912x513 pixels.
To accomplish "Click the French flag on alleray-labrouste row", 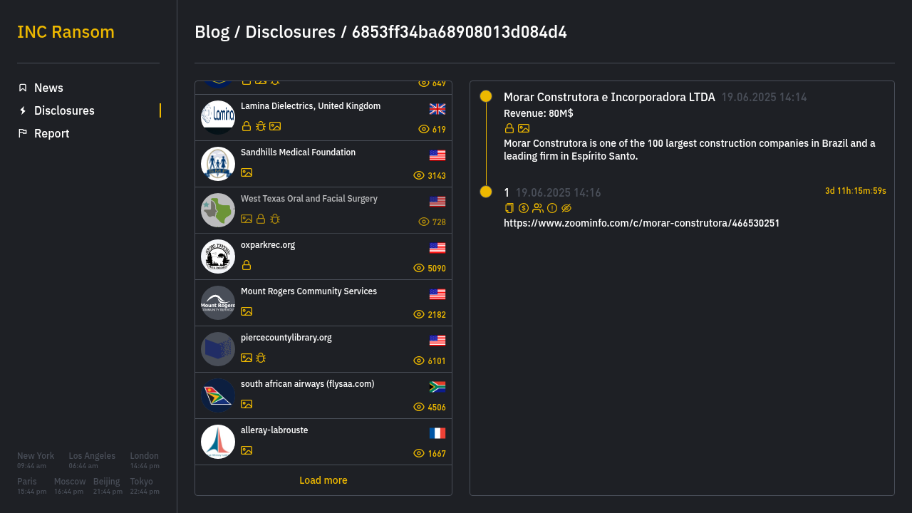I will [437, 433].
